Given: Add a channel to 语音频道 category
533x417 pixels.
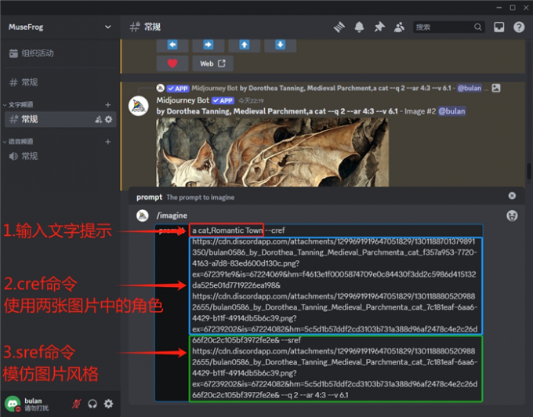Looking at the screenshot, I should (108, 142).
